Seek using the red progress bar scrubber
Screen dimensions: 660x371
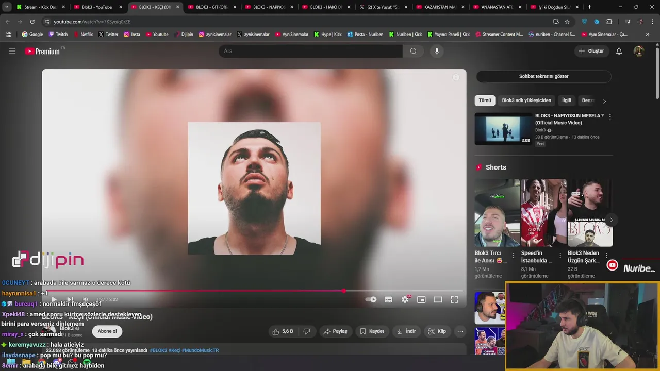[344, 291]
